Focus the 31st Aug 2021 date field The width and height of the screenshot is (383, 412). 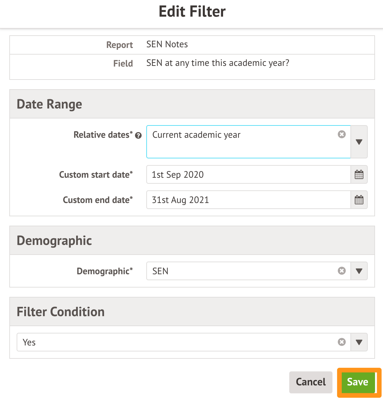[x=248, y=200]
